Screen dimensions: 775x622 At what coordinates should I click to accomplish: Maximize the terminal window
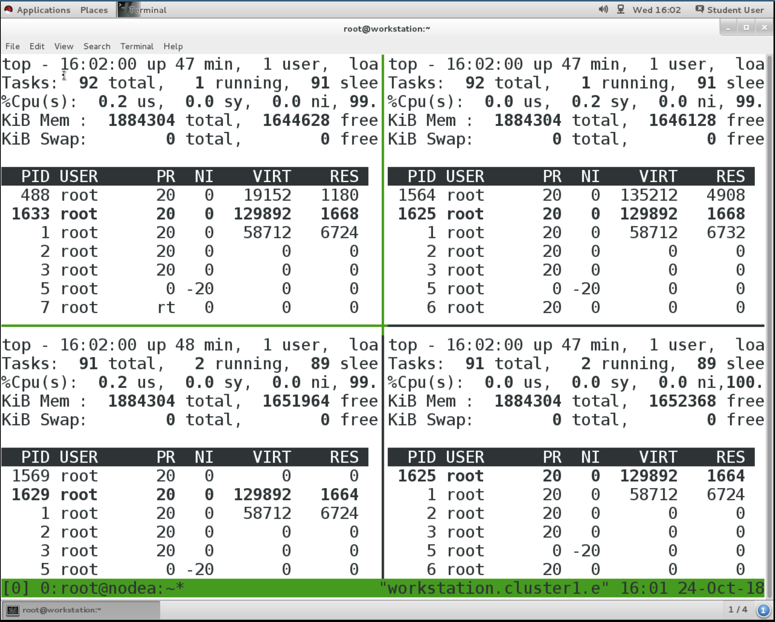point(746,28)
